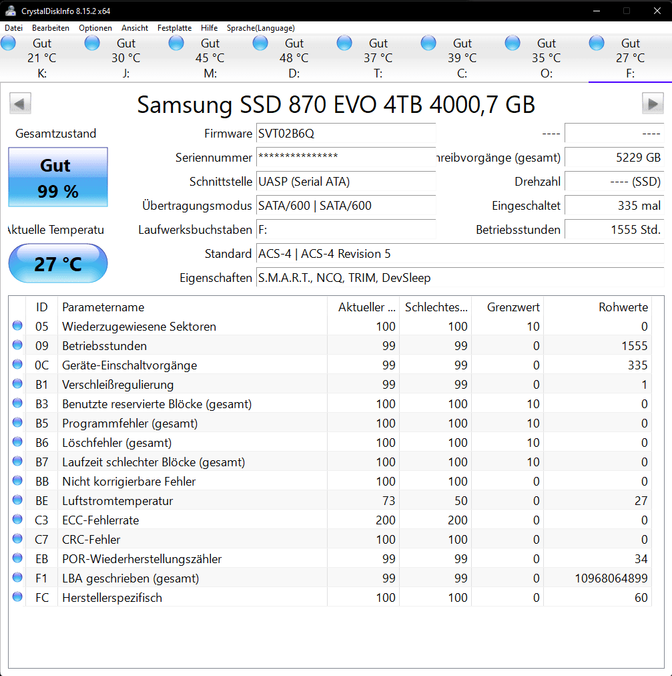Click the Gut 99 % health status button
672x676 pixels.
pyautogui.click(x=58, y=177)
